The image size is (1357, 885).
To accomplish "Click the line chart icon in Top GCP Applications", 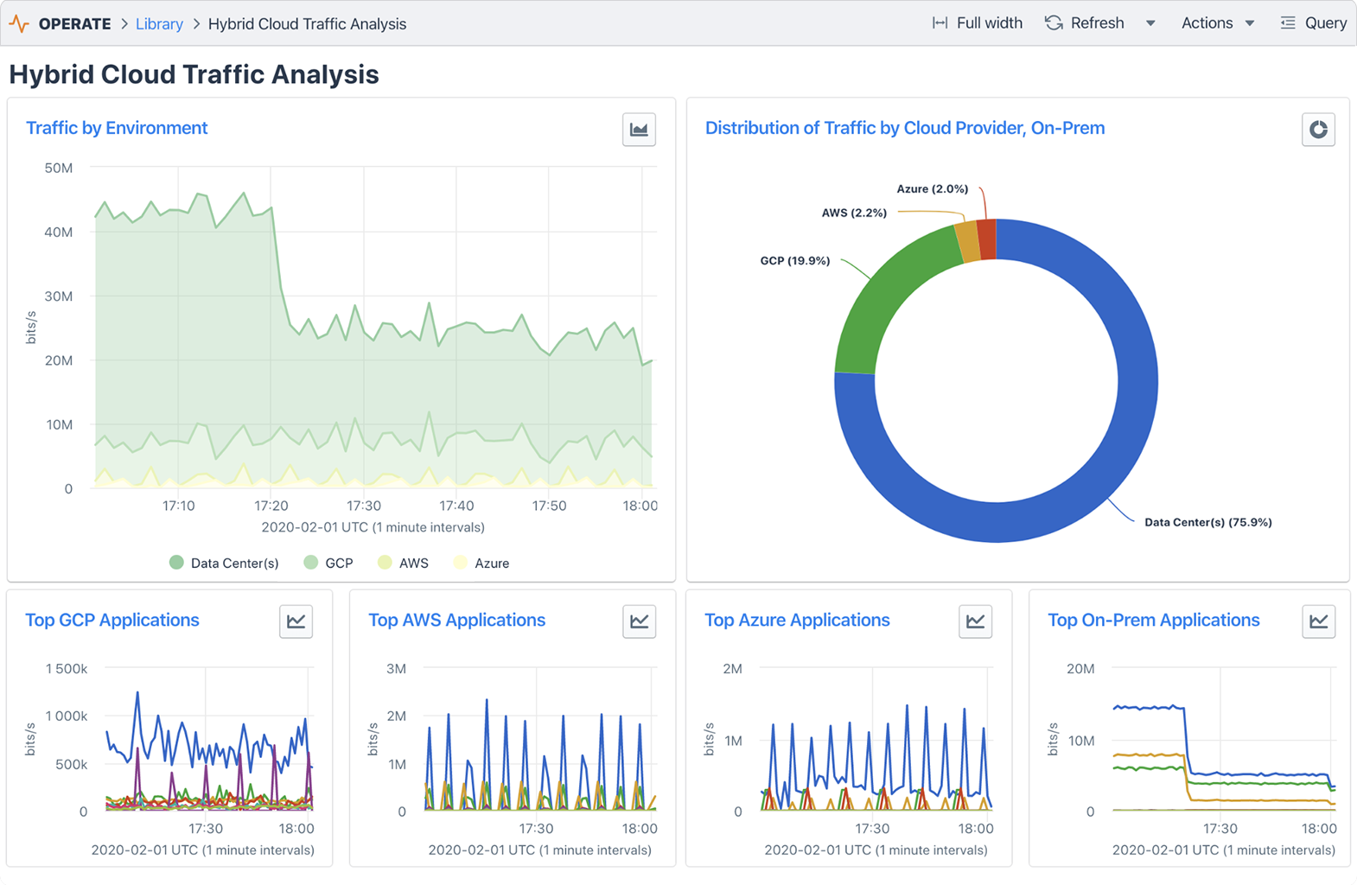I will (296, 621).
